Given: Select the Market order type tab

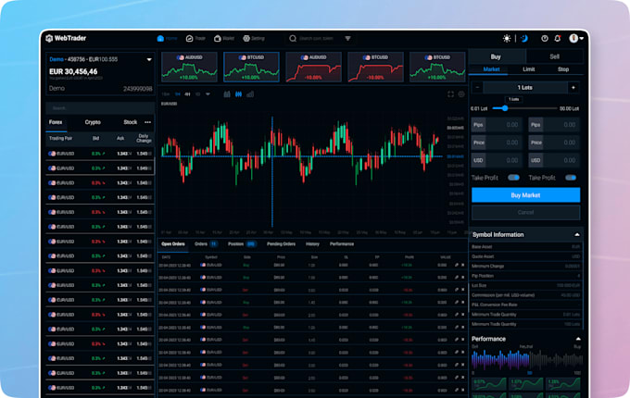Looking at the screenshot, I should pos(491,69).
